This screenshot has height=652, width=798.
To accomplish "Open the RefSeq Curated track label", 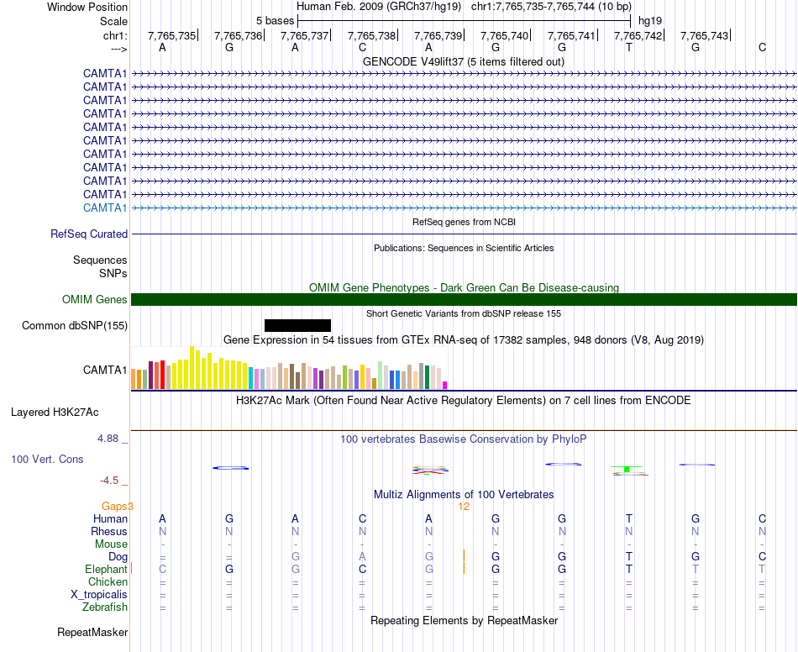I will click(x=88, y=234).
